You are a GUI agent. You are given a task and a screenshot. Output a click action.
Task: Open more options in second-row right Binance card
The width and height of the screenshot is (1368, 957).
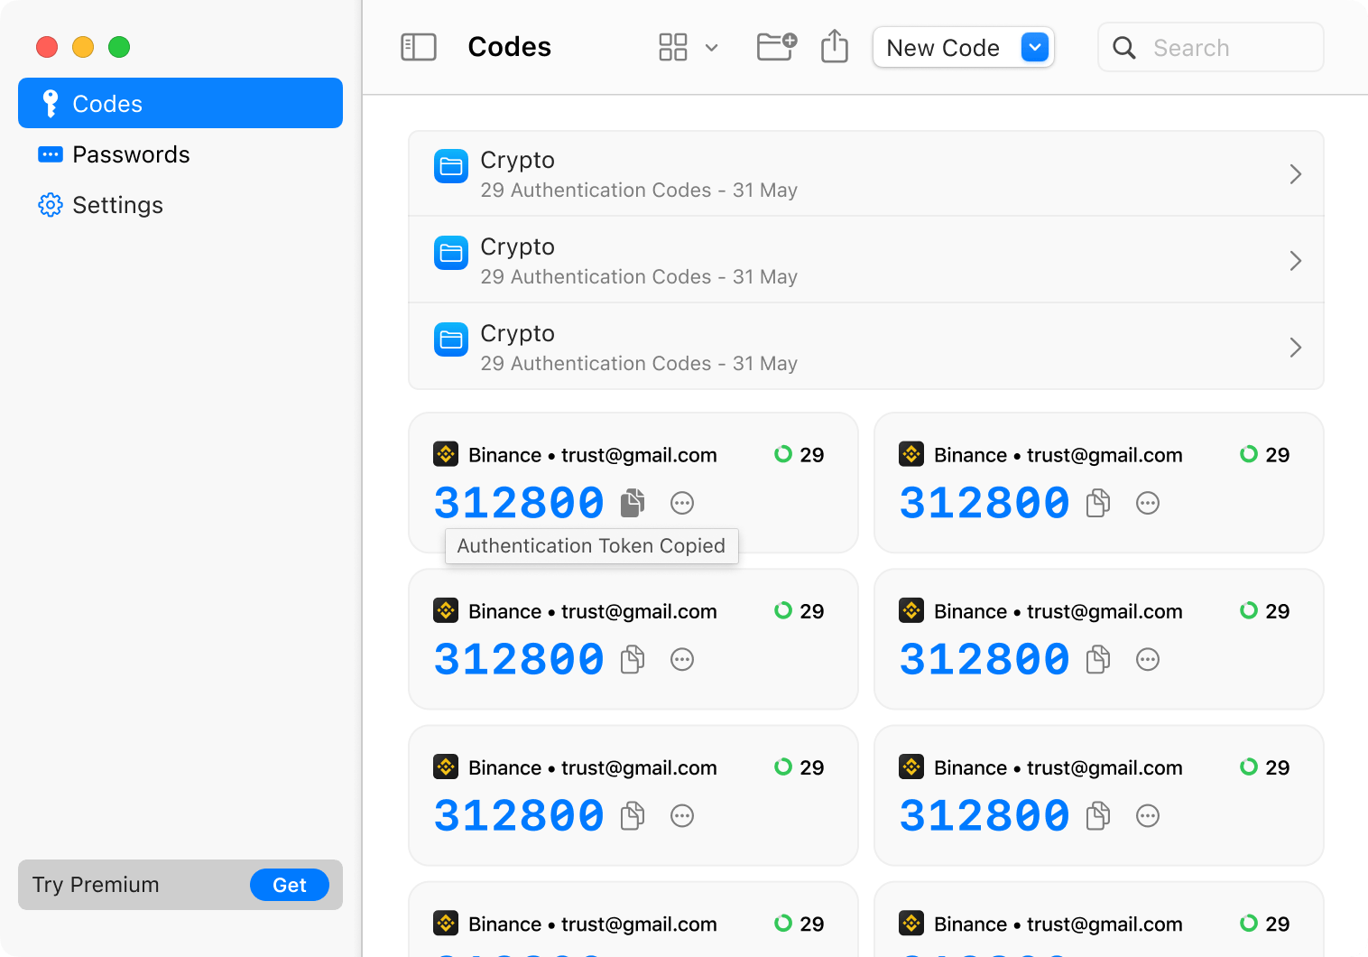point(1148,659)
